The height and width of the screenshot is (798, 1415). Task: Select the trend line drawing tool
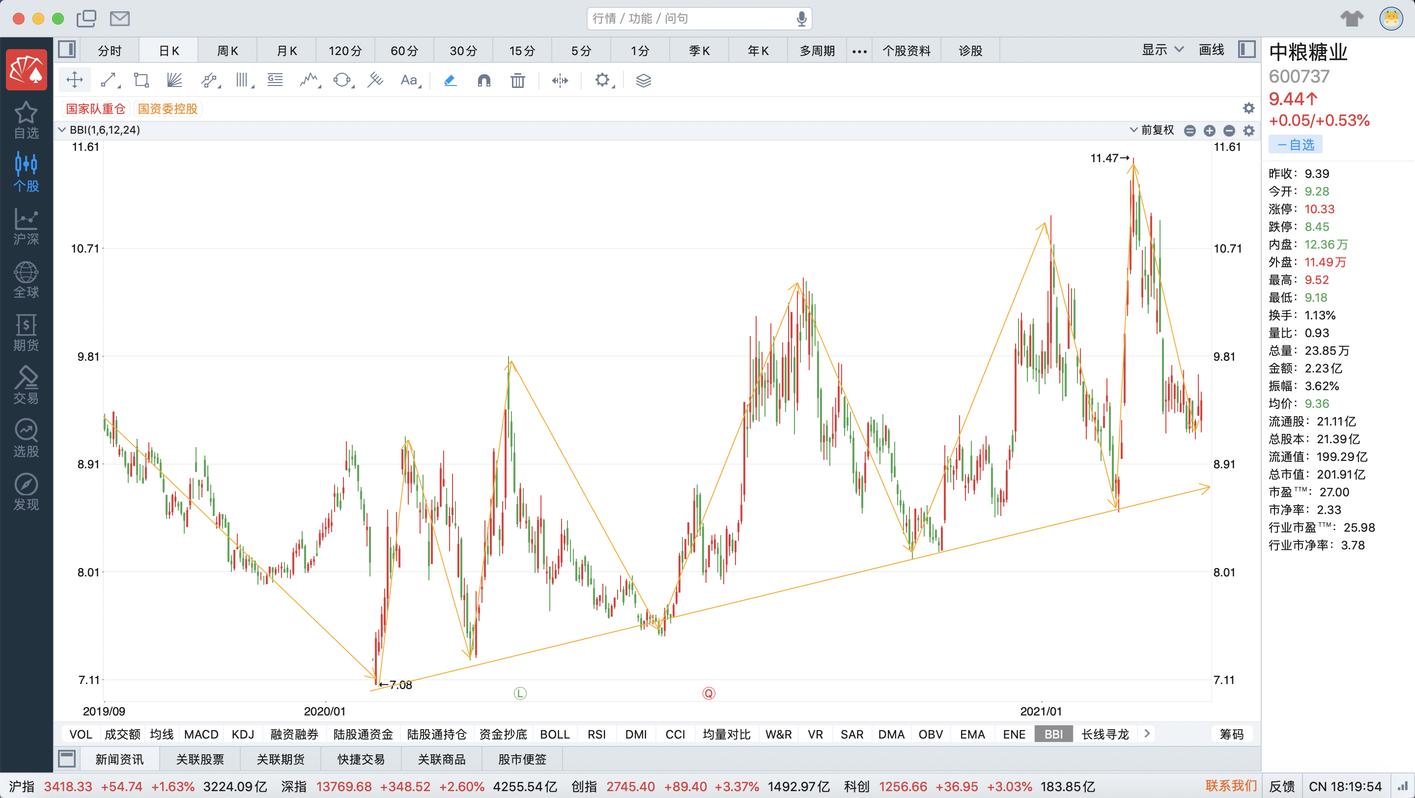point(109,81)
